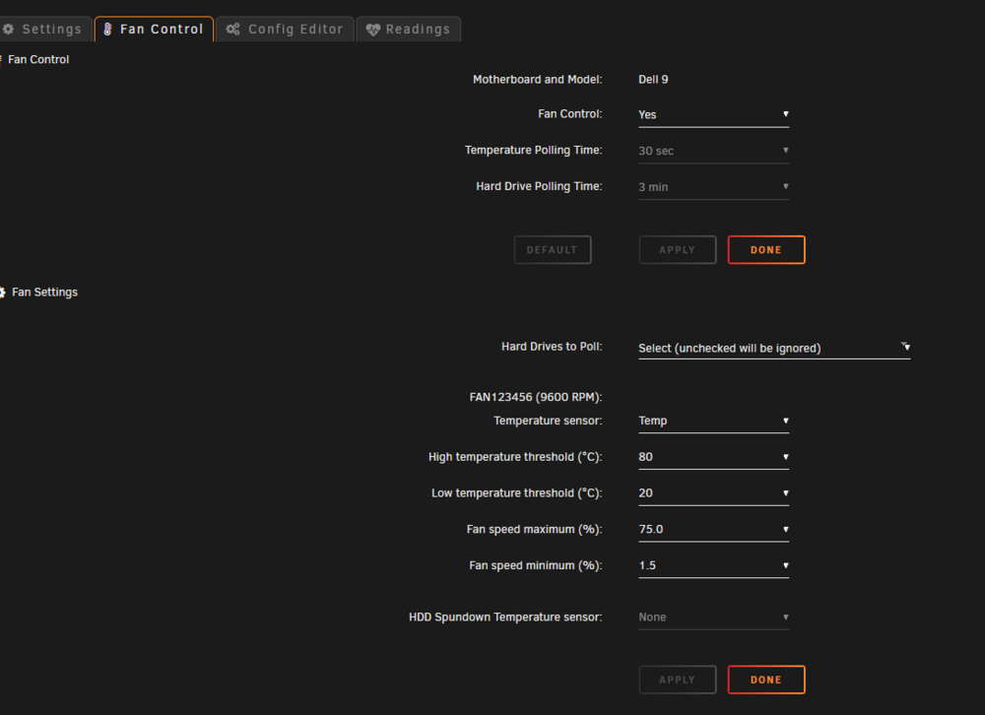The image size is (985, 715).
Task: Click the DEFAULT button
Action: [x=553, y=250]
